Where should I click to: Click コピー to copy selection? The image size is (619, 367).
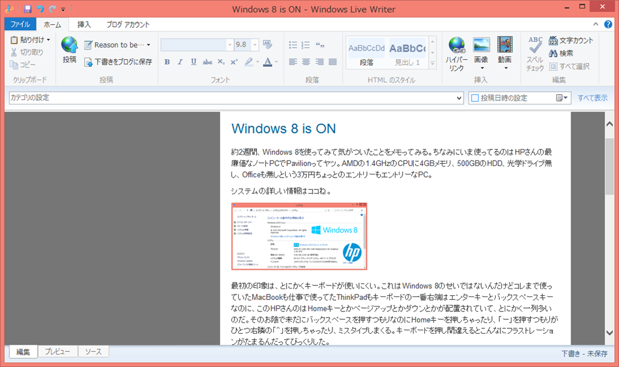tap(23, 65)
